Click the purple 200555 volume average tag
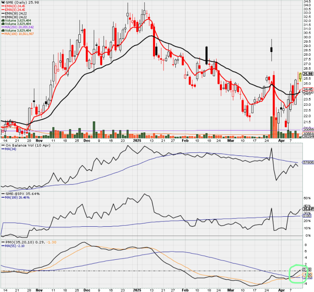The width and height of the screenshot is (314, 292). coord(308,129)
